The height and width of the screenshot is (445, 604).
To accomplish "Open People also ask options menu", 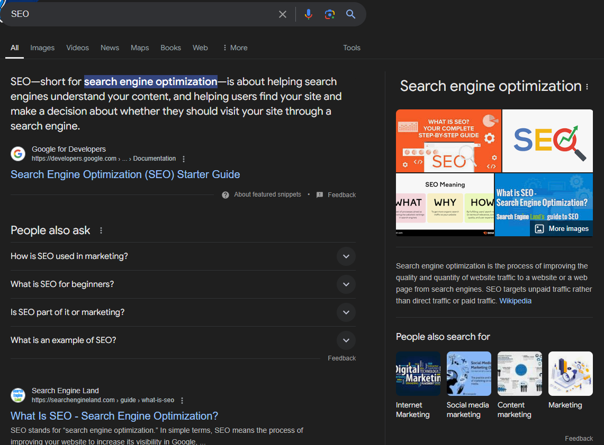I will click(101, 230).
